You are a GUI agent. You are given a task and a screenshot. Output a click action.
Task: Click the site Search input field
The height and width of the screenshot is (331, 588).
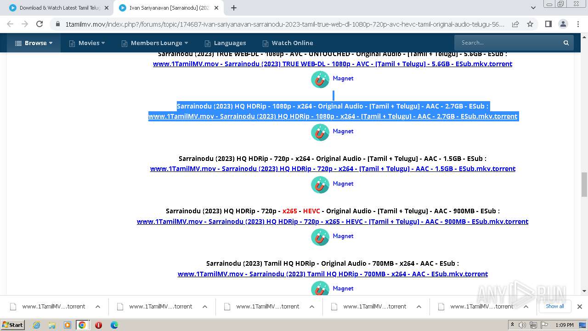(508, 43)
